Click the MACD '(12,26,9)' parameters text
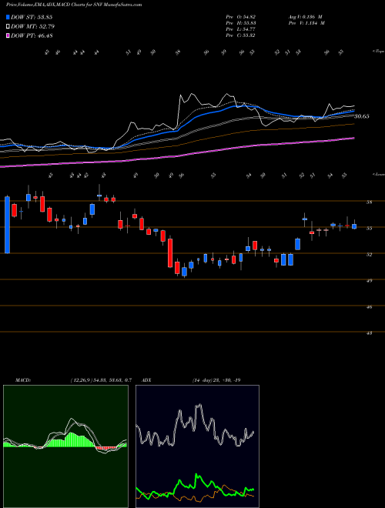The height and width of the screenshot is (508, 385). click(80, 380)
